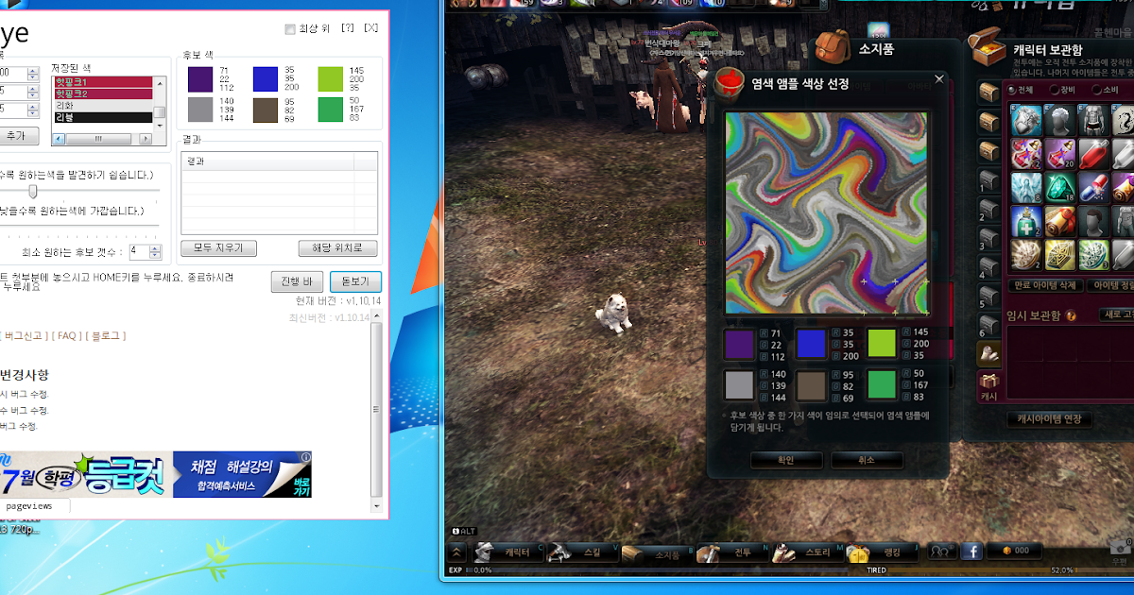
Task: Click 확인 in the dye dialog
Action: 786,460
